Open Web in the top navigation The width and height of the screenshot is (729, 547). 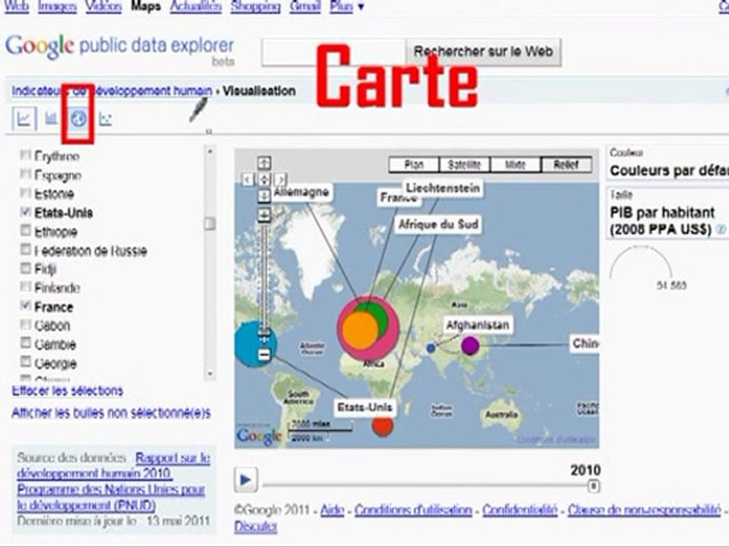click(x=16, y=6)
